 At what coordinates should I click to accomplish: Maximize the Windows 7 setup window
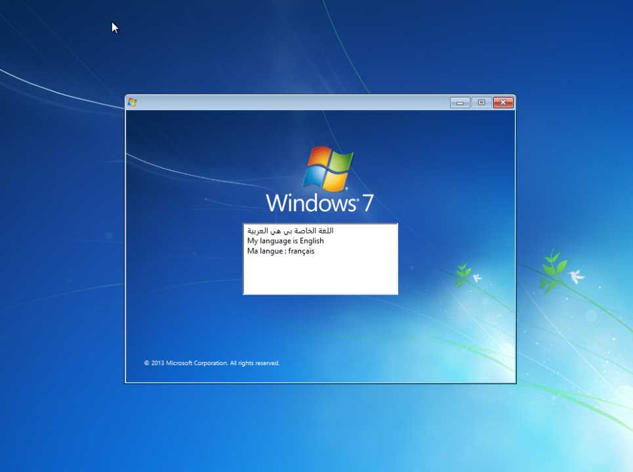tap(481, 102)
